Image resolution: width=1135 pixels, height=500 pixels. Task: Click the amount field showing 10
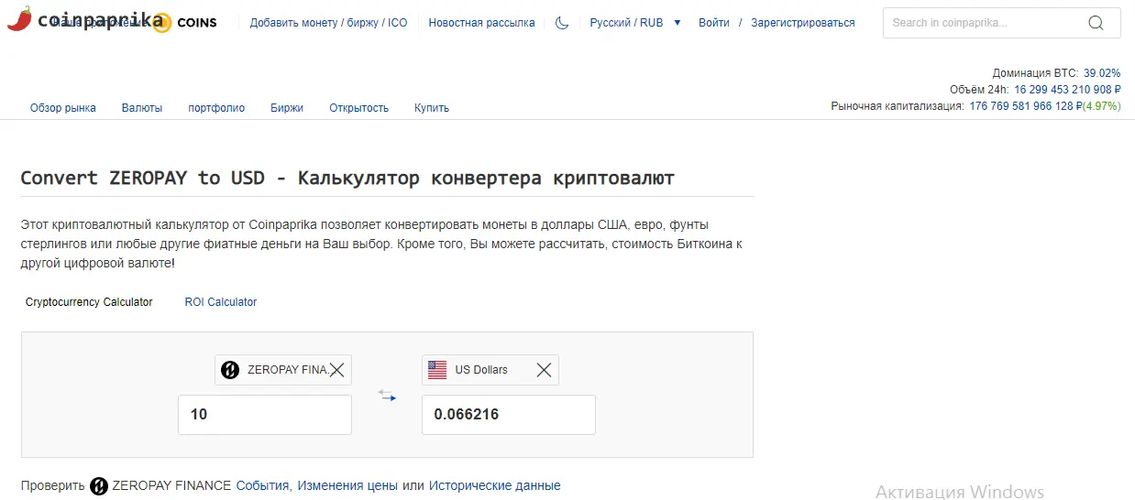point(265,415)
